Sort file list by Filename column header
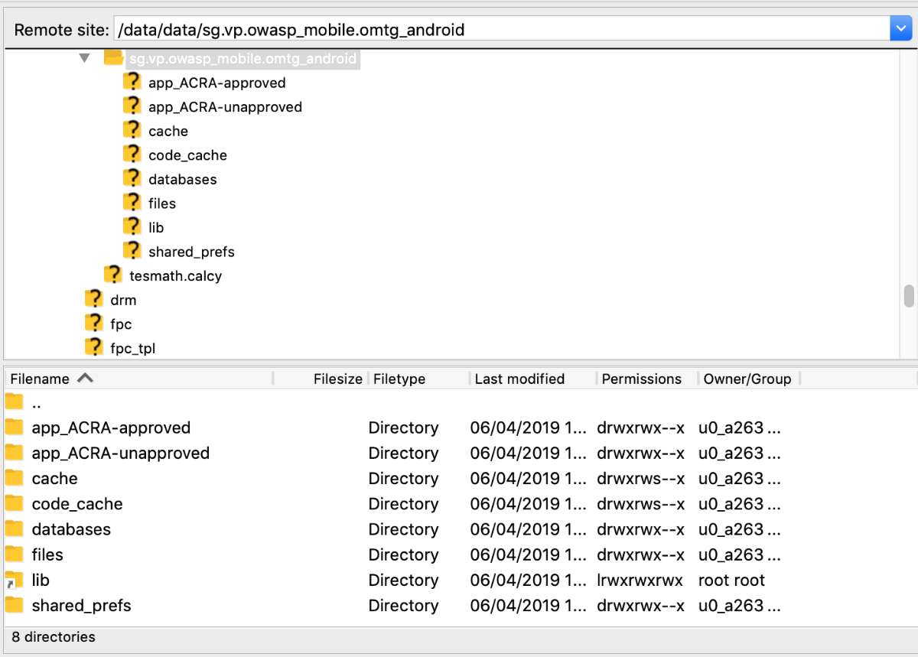This screenshot has height=657, width=918. coord(138,379)
